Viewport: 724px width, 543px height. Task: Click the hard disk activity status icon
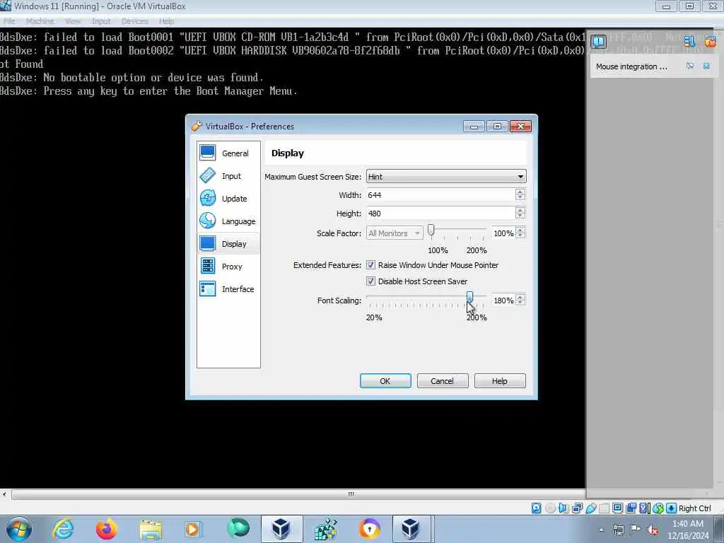tap(536, 508)
